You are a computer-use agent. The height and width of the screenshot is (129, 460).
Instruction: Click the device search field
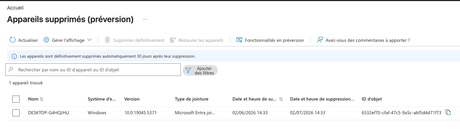(93, 70)
